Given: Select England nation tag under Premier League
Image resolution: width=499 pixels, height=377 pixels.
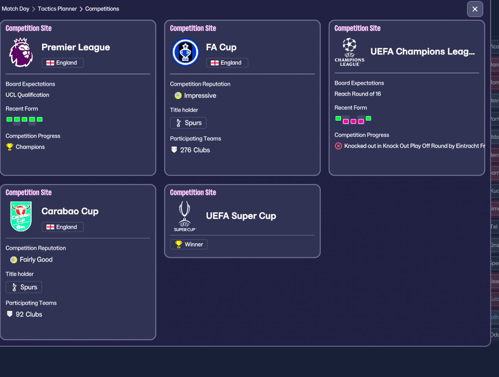Looking at the screenshot, I should 62,63.
